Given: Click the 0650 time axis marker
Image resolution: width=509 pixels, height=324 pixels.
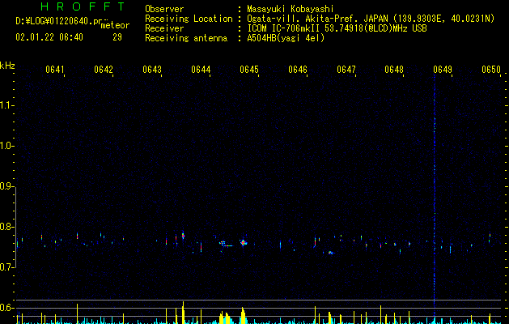Looking at the screenshot, I should 491,70.
